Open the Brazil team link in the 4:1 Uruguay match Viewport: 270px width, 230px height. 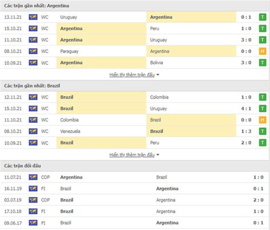[x=67, y=109]
